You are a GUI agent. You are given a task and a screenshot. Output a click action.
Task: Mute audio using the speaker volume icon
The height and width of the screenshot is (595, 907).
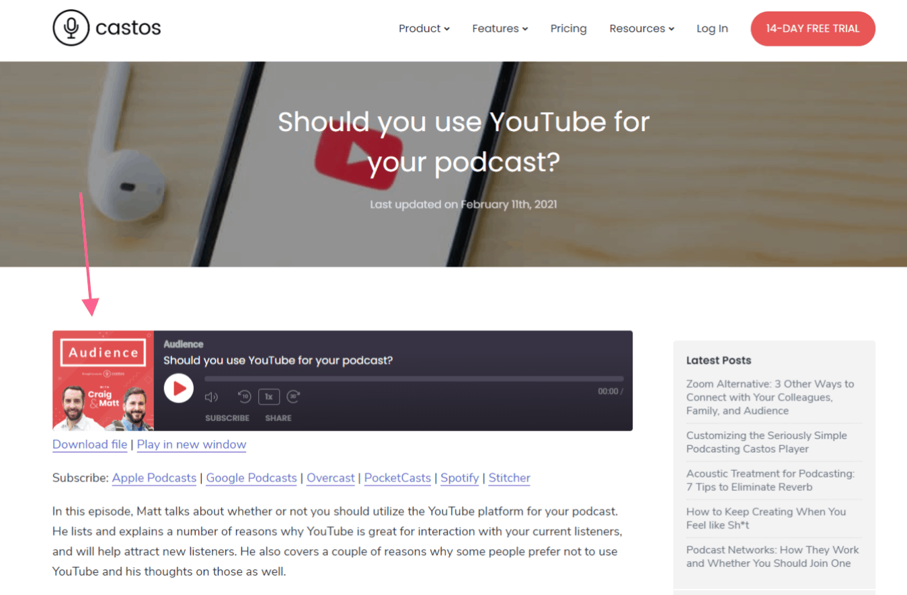[211, 397]
